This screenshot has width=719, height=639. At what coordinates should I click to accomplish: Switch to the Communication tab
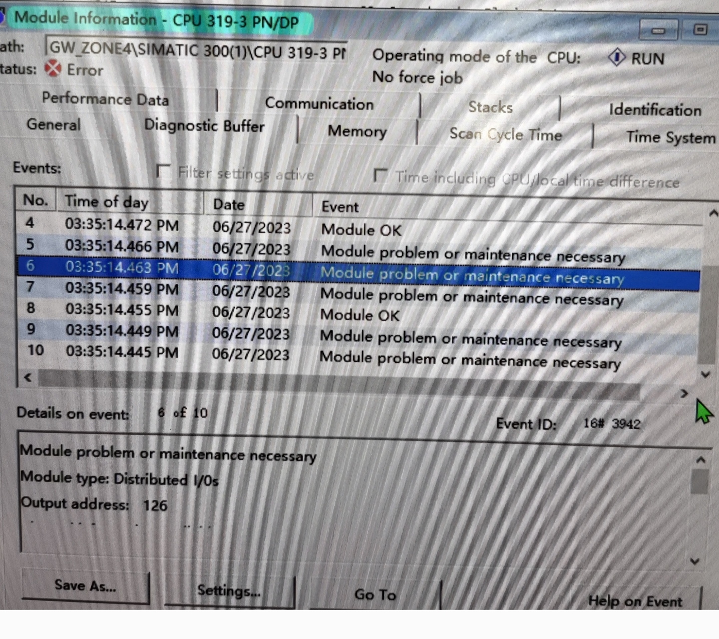pos(319,103)
